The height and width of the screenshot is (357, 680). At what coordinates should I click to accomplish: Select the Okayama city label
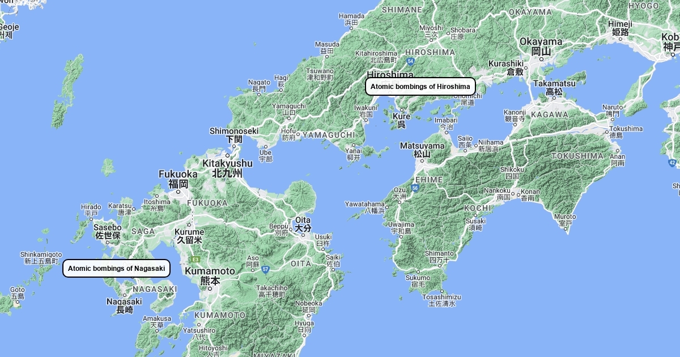pyautogui.click(x=541, y=42)
